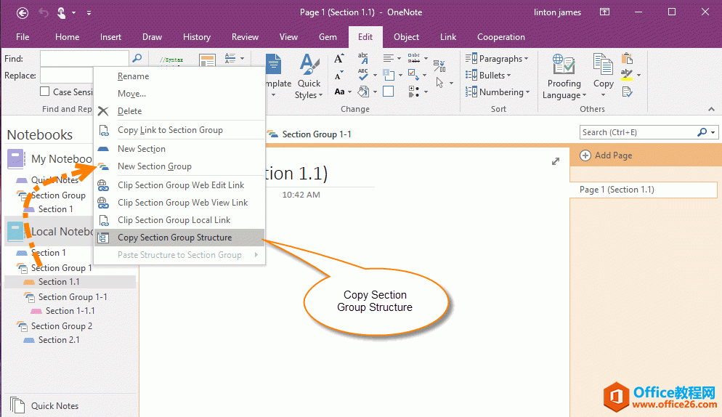Select Page 1 (Section 1.1) in page list
The image size is (722, 417).
click(x=644, y=190)
